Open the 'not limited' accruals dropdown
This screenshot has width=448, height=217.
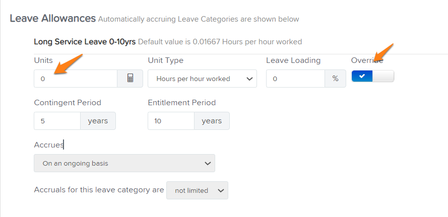(x=197, y=190)
